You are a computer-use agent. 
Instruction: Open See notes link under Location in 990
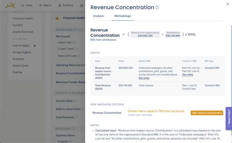[x=187, y=74]
